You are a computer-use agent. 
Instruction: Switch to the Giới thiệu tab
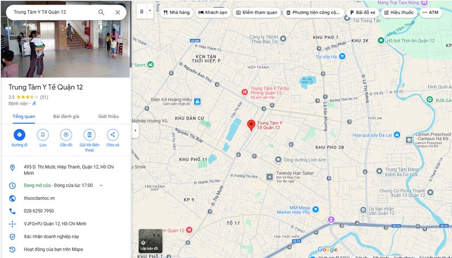click(108, 116)
